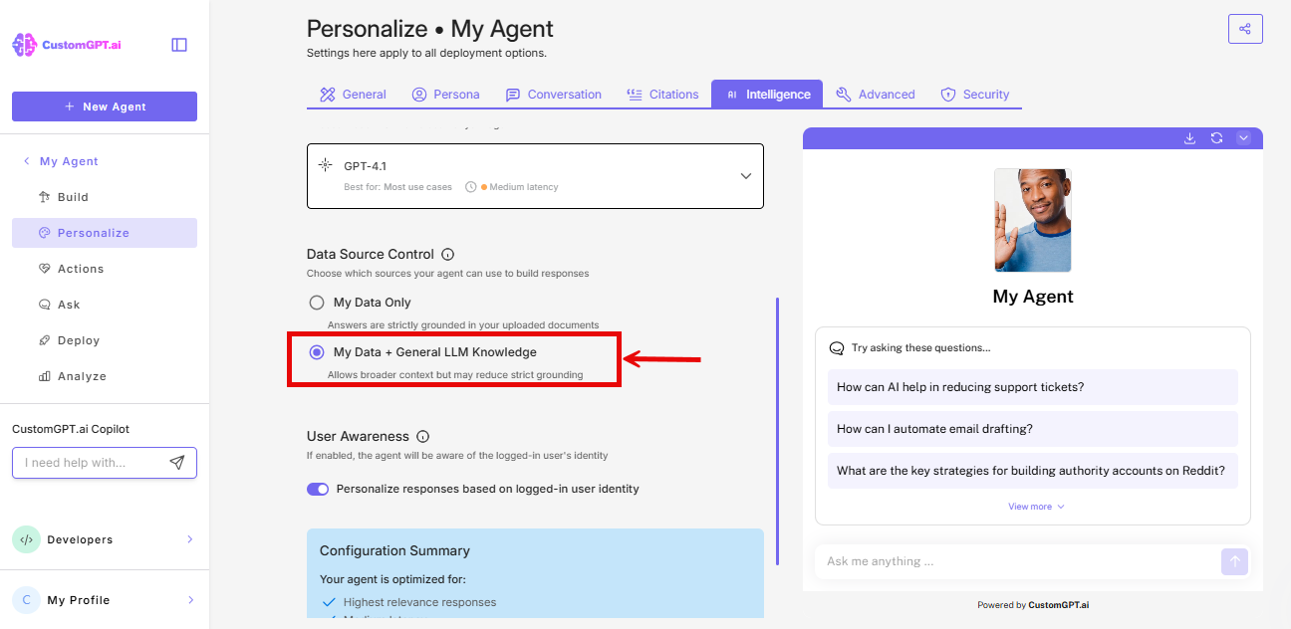Image resolution: width=1291 pixels, height=629 pixels.
Task: Select My Data + General LLM Knowledge
Action: pos(317,351)
